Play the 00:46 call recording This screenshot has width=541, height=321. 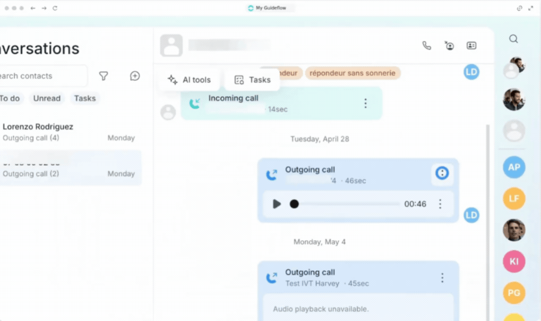(277, 204)
